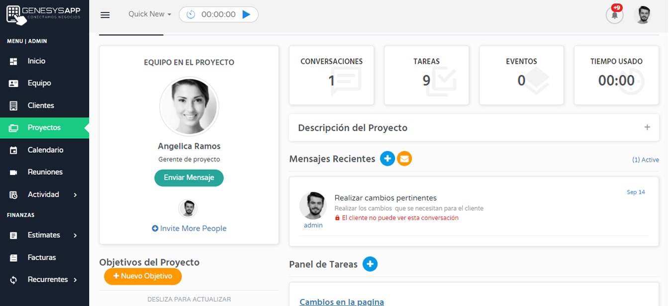669x306 pixels.
Task: Expand Descripción del Proyecto with plus
Action: coord(647,127)
